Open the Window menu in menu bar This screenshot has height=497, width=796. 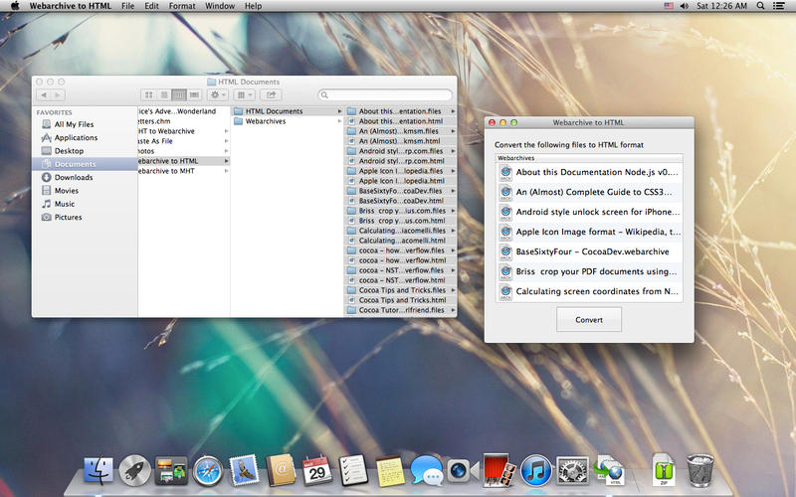click(220, 6)
